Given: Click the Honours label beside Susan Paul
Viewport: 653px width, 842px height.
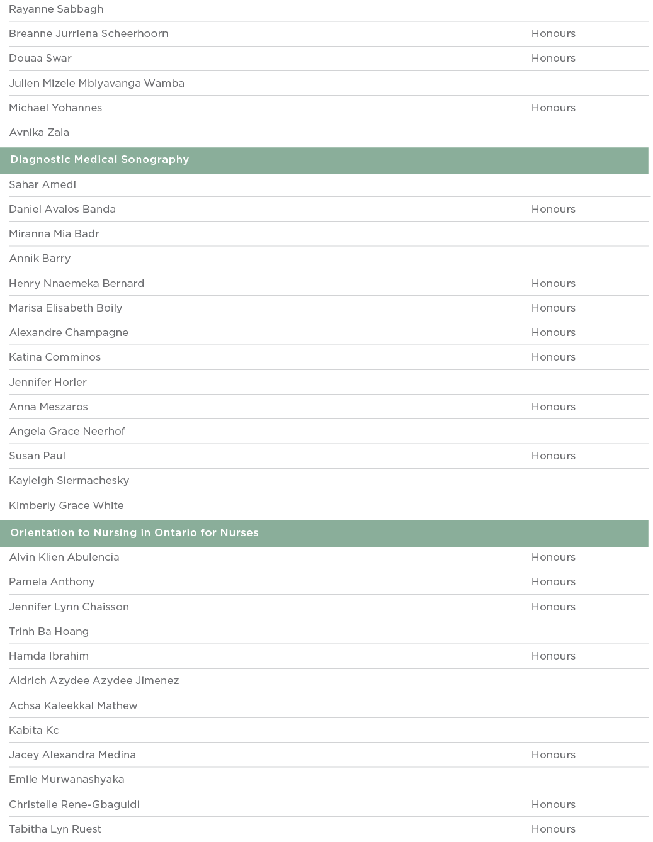Looking at the screenshot, I should 553,456.
